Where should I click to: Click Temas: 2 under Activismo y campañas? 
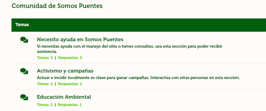pos(45,84)
